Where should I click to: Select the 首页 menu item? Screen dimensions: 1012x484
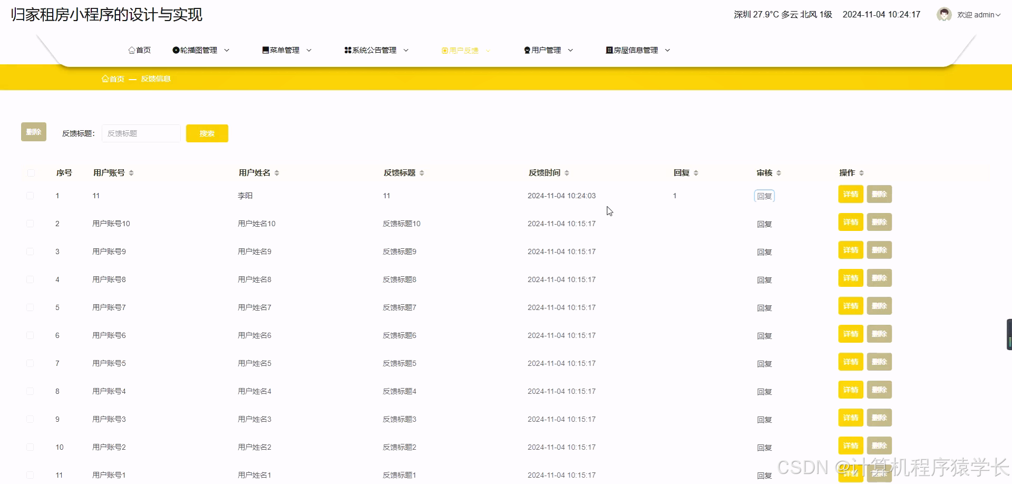[139, 50]
